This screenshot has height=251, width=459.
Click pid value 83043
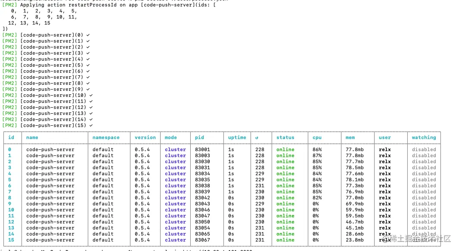[x=202, y=204]
